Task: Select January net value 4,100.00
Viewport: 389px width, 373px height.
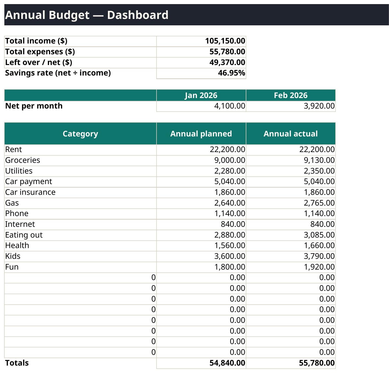Action: (201, 106)
